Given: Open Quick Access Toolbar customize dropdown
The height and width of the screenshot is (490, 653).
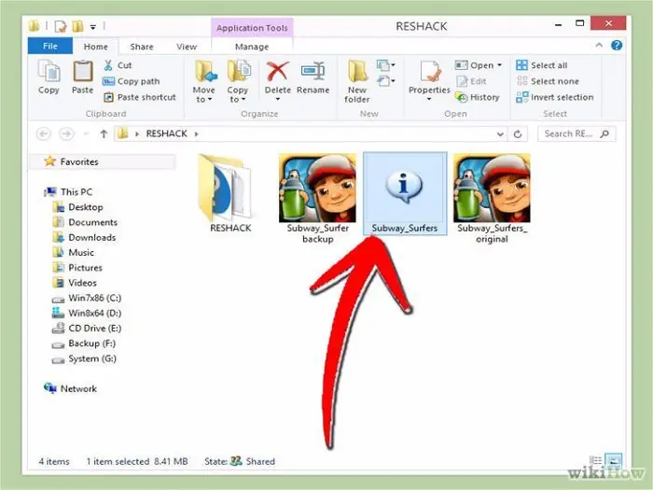Looking at the screenshot, I should (x=93, y=27).
